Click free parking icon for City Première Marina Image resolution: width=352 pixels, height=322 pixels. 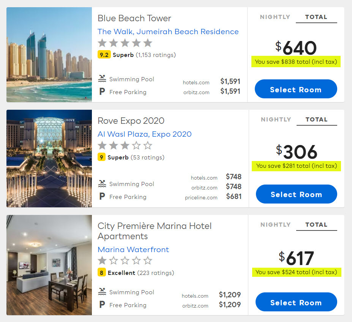coord(102,305)
